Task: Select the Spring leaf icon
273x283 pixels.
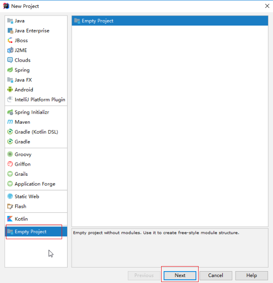Action: point(10,70)
